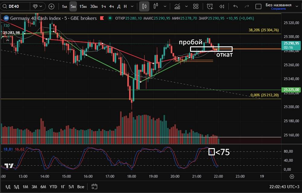Open the indicator templates grid icon
The image size is (302, 193).
point(196,6)
